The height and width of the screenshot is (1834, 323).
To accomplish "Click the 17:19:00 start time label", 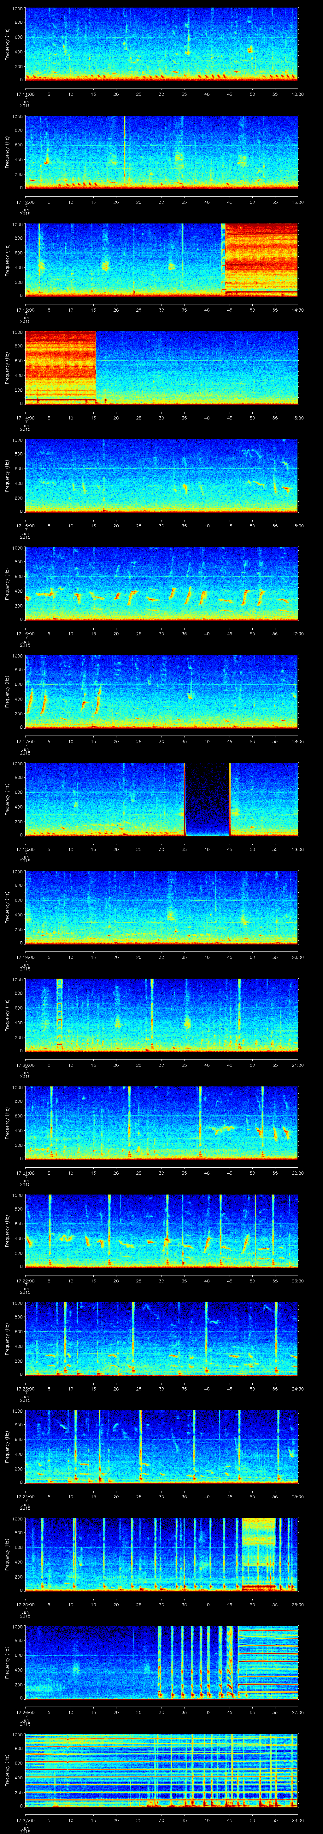I will [x=25, y=957].
